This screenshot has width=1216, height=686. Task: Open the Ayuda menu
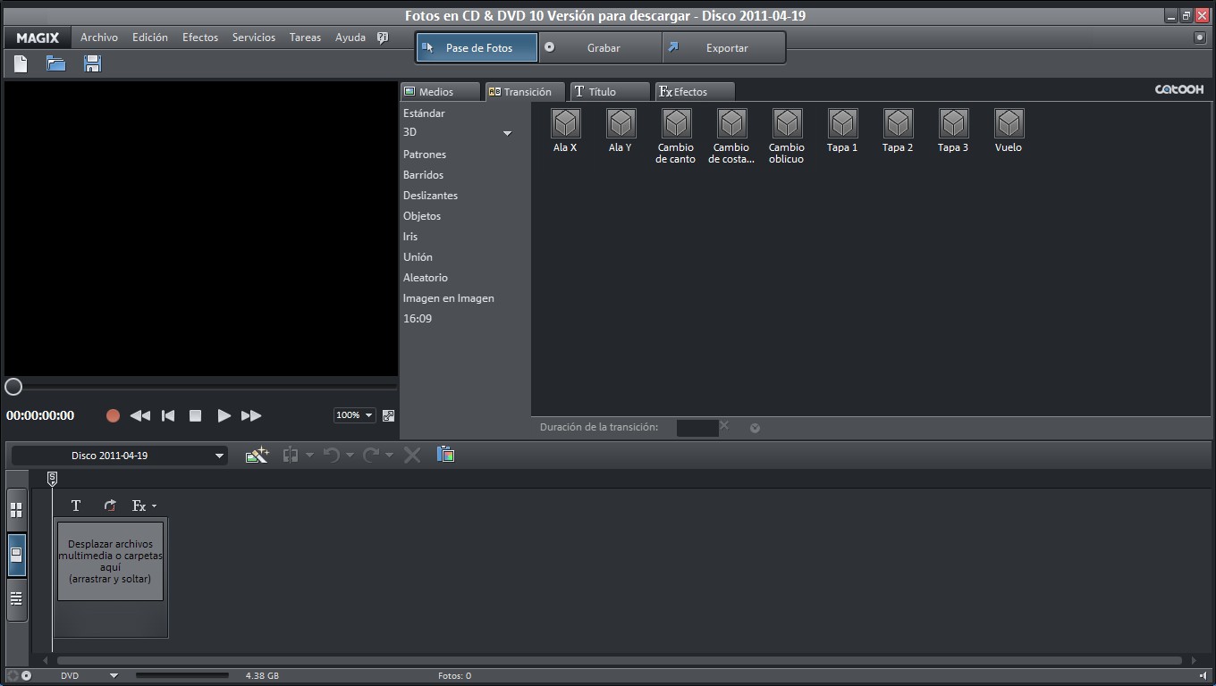(350, 38)
